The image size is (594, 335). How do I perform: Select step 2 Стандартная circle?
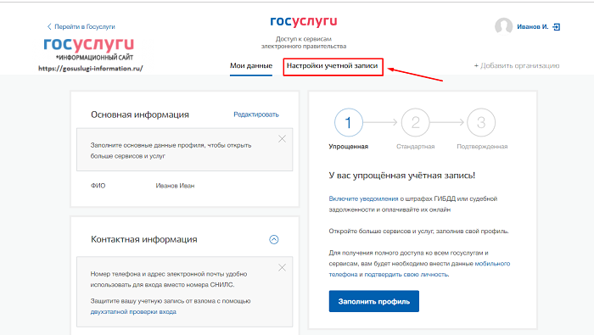tap(415, 123)
